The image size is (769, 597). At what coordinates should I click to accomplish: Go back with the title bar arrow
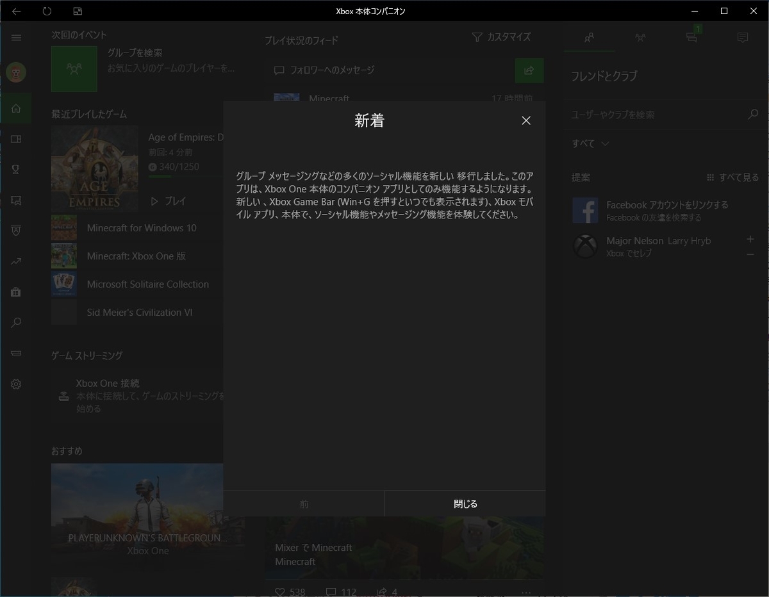pos(17,11)
